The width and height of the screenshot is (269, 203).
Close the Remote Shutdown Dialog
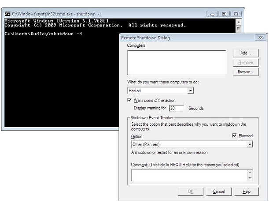tap(261, 38)
